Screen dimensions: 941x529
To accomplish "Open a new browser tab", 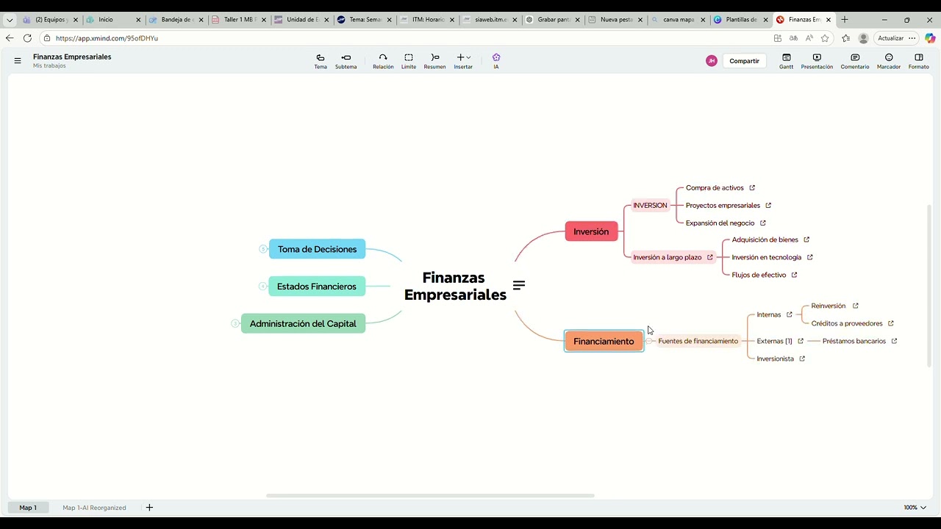I will click(845, 20).
